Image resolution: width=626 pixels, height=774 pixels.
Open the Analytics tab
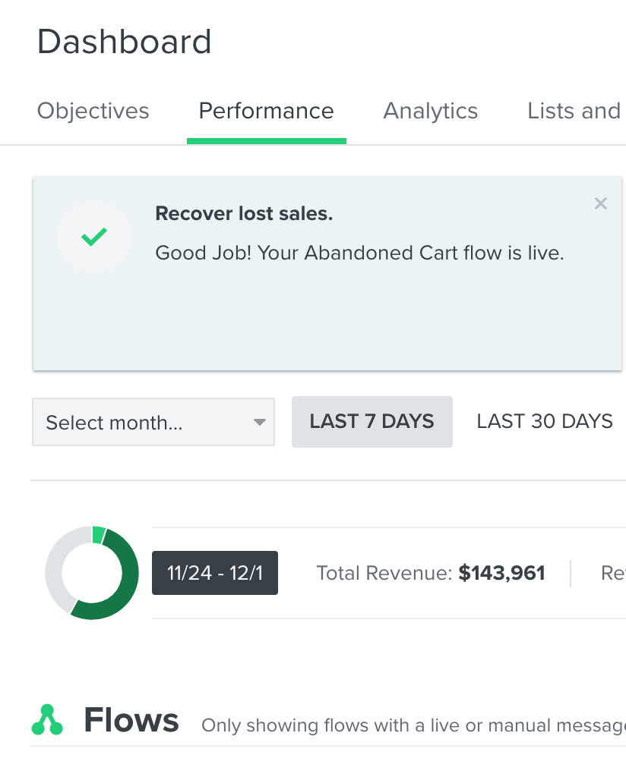[430, 111]
